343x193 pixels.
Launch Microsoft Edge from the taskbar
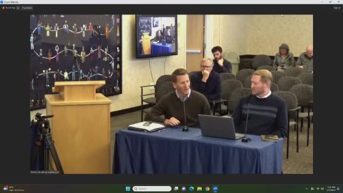tap(192, 189)
